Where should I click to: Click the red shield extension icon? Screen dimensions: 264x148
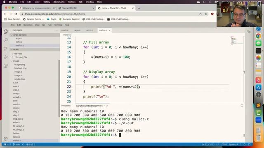[212, 14]
